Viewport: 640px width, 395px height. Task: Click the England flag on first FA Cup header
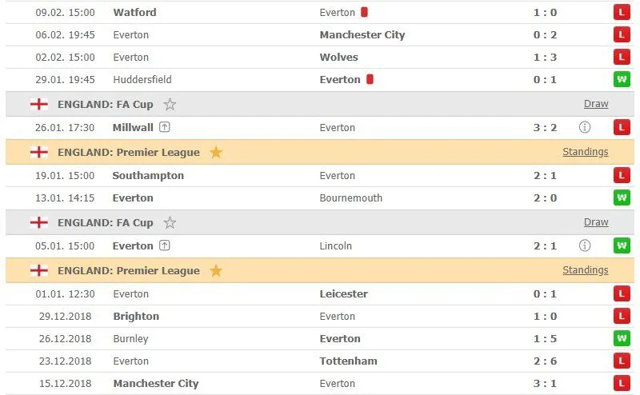point(38,104)
